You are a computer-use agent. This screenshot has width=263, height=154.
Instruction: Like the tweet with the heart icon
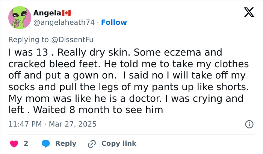pyautogui.click(x=14, y=143)
